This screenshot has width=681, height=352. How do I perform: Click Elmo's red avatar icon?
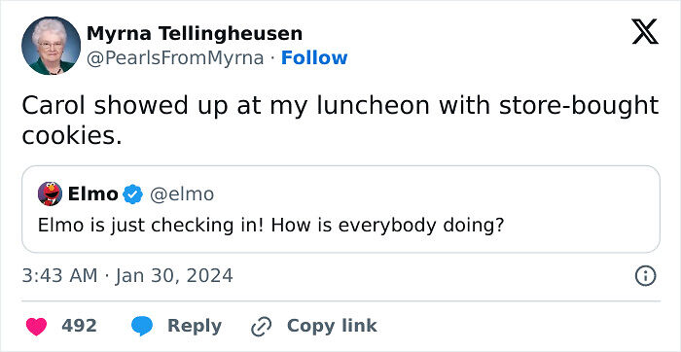click(50, 194)
